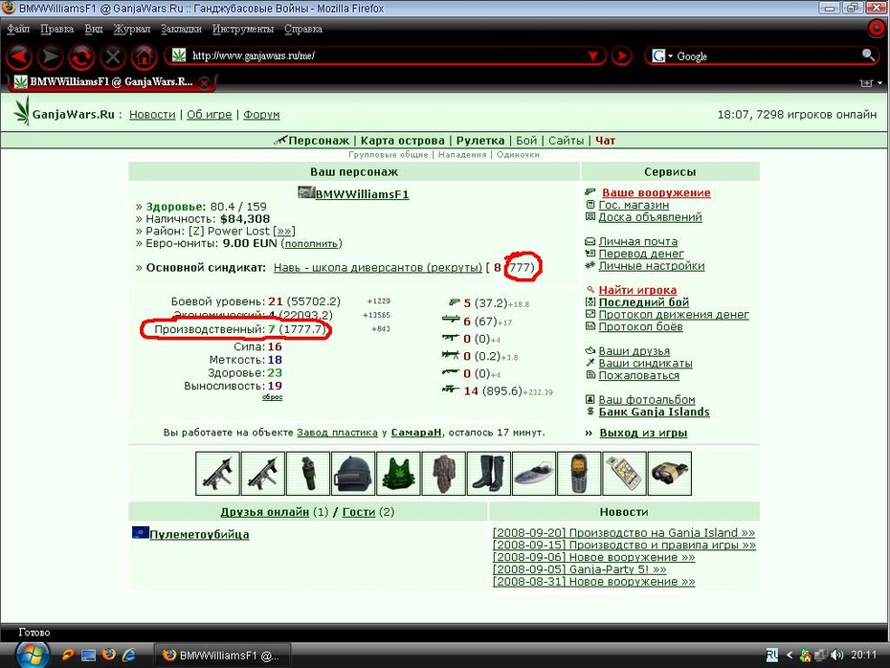Click the search magnifier icon

(868, 56)
